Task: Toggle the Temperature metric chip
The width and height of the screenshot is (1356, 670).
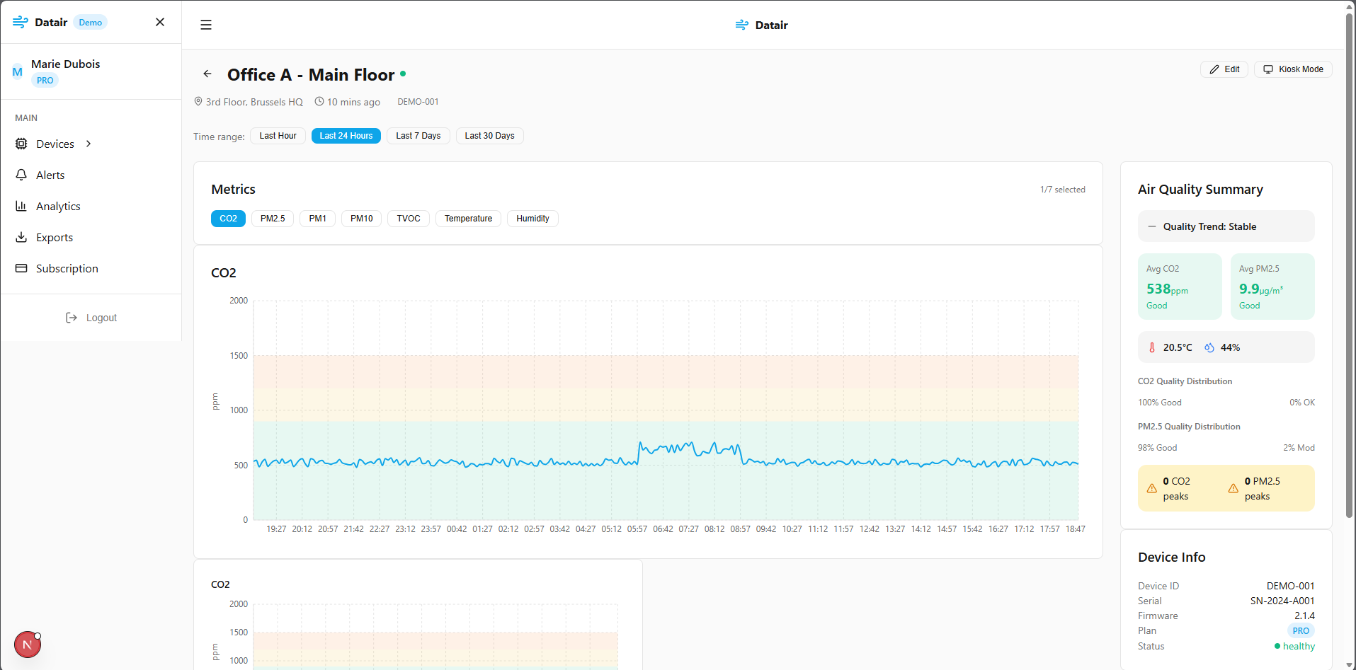Action: pyautogui.click(x=468, y=219)
